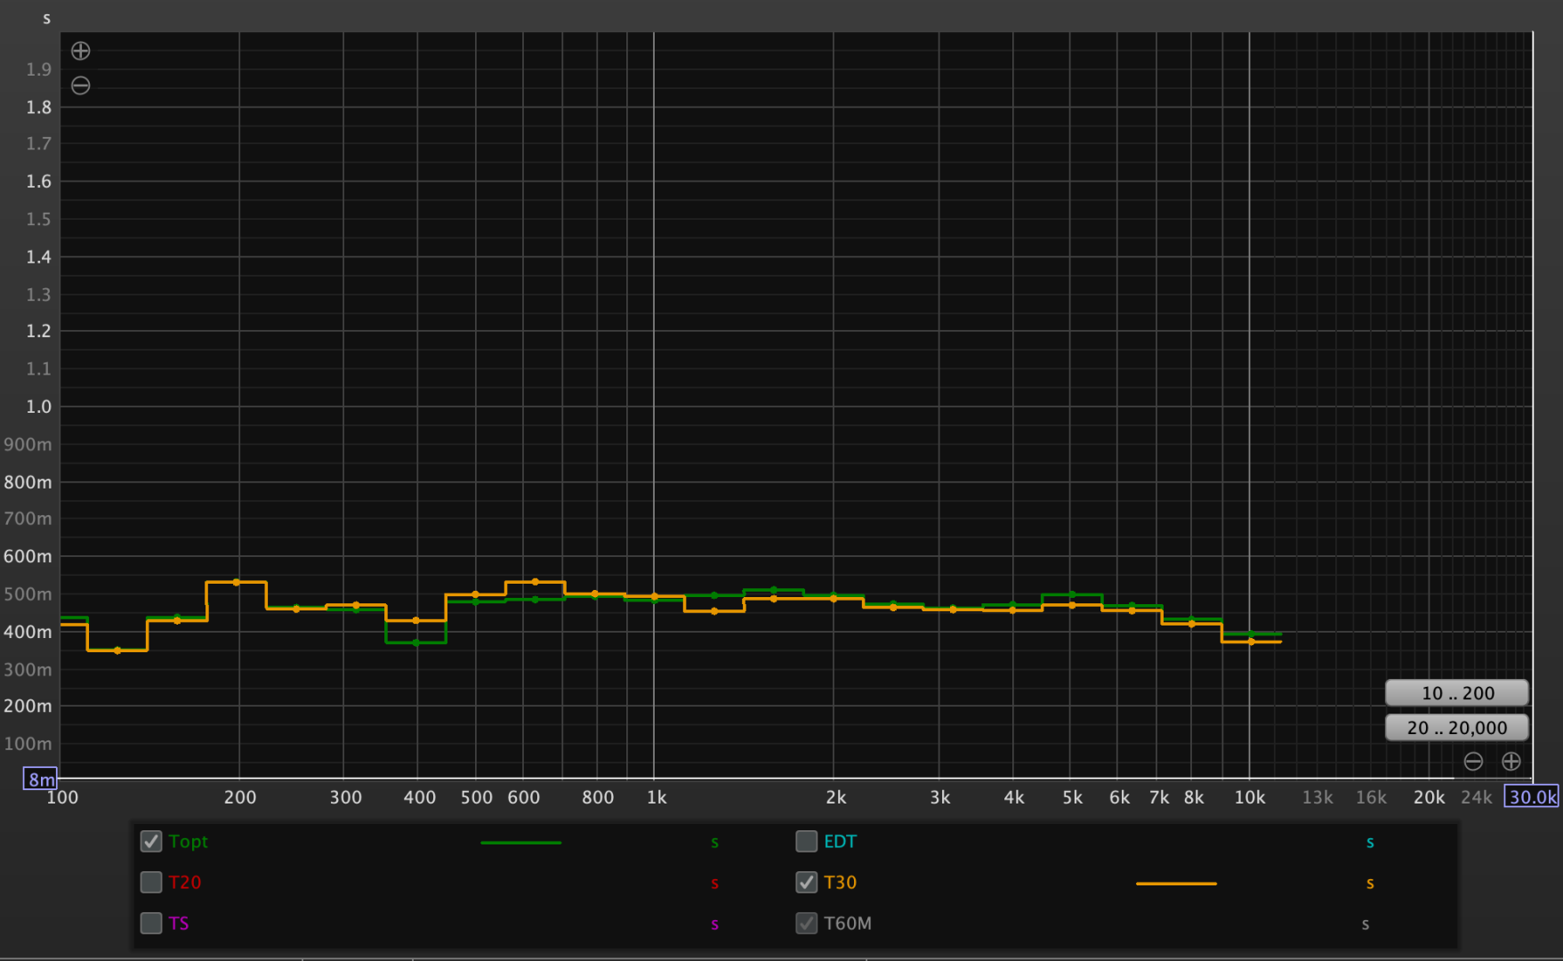Click the orange T30 line color swatch
1563x961 pixels.
point(1176,884)
